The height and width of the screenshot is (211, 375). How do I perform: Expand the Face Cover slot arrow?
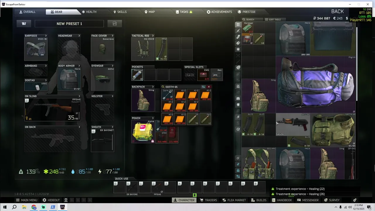pos(112,36)
